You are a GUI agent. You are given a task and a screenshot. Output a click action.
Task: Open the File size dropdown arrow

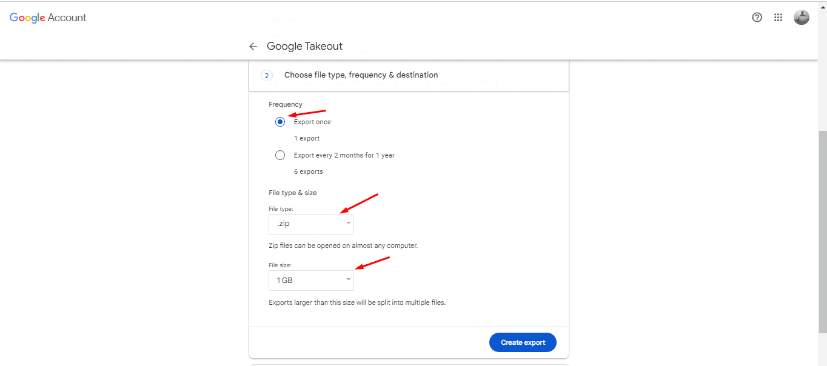coord(349,280)
